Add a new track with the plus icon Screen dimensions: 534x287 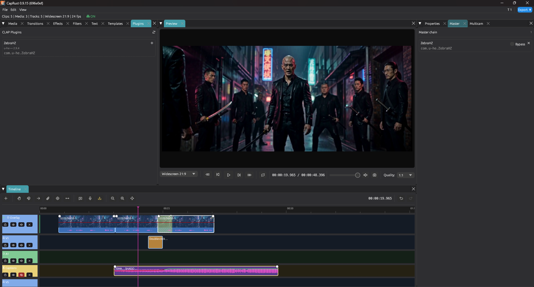[6, 198]
